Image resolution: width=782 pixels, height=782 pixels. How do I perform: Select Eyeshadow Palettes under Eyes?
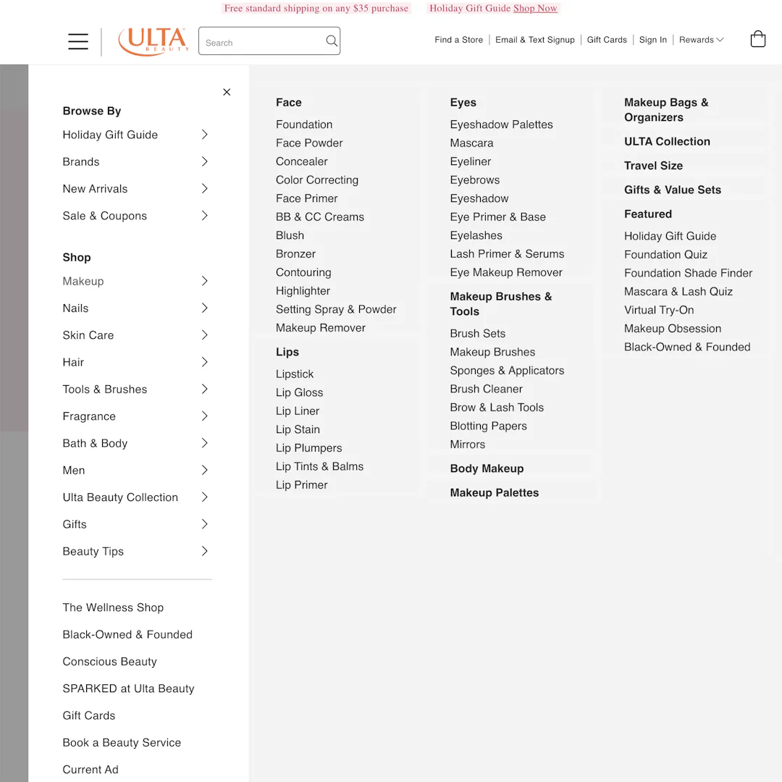[501, 125]
